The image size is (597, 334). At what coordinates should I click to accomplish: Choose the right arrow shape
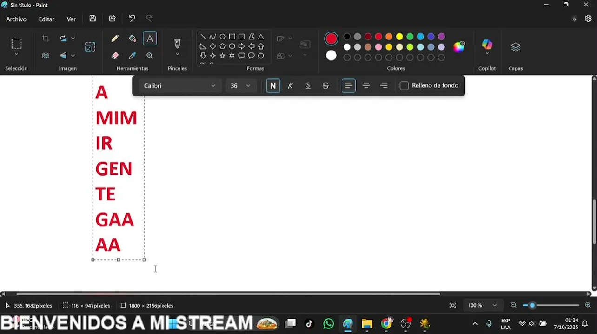point(241,46)
